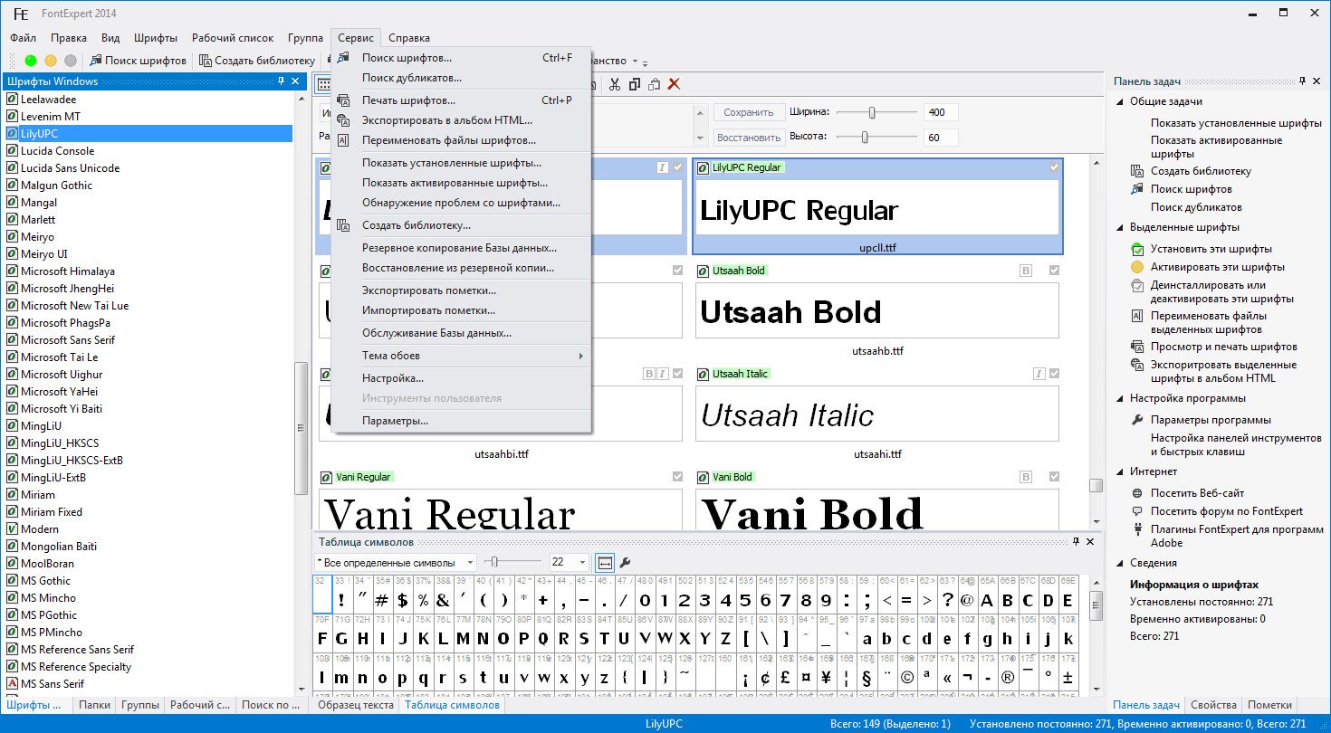This screenshot has height=733, width=1331.
Task: Click the Адобе plugins copyright icon
Action: click(1137, 529)
